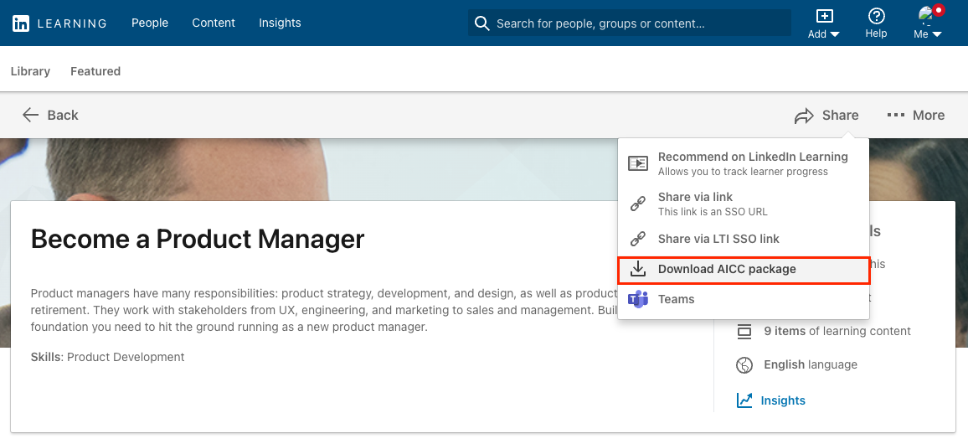The width and height of the screenshot is (968, 444).
Task: Click the LTI SSO link chain icon
Action: [638, 239]
